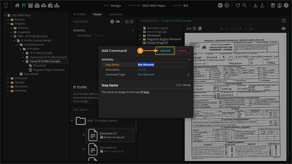Collapse the General section in Add Command
Screen dimensions: 292x164
point(189,60)
